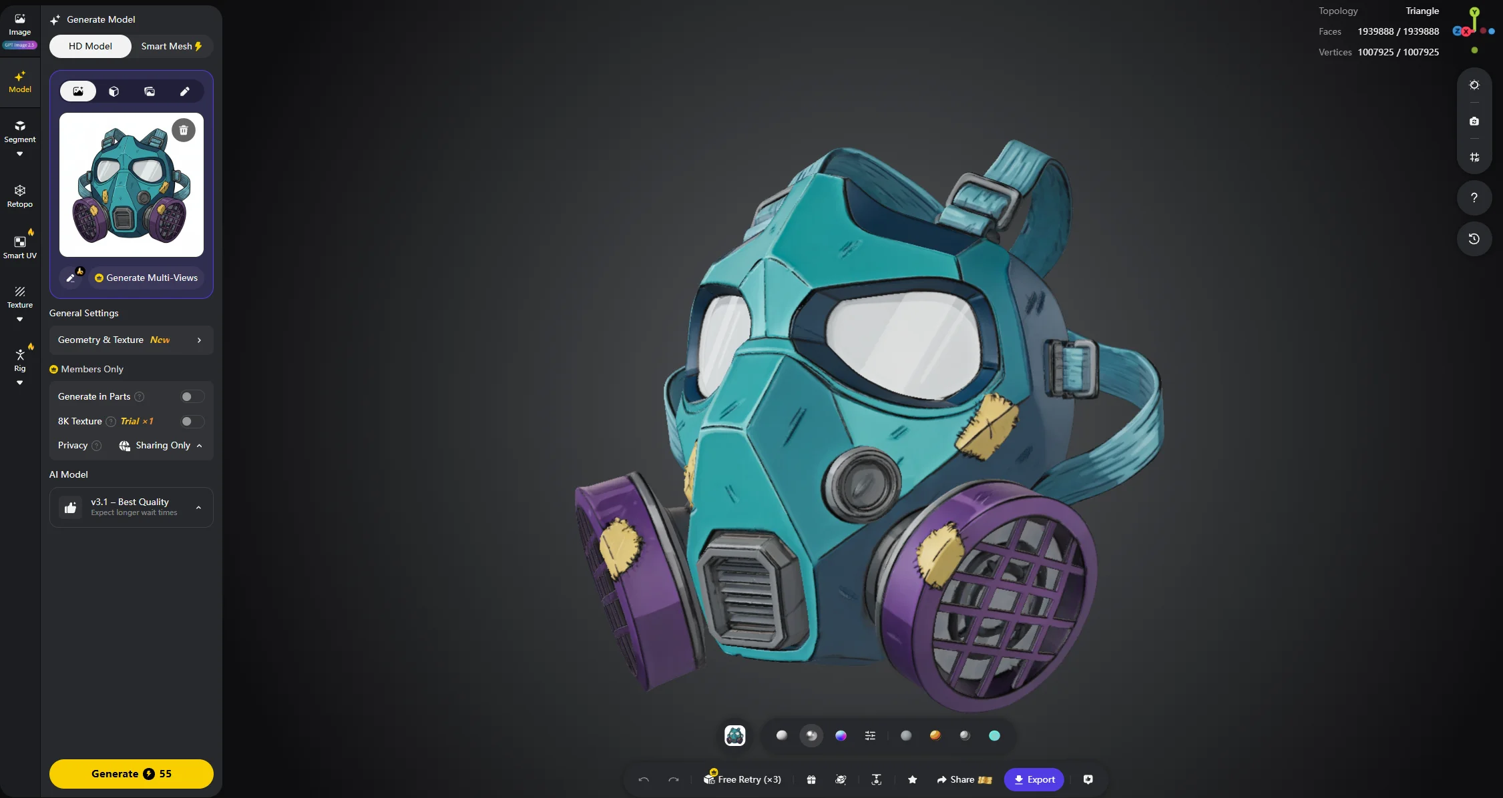Select the pencil text-prompt input mode
Viewport: 1503px width, 798px height.
coord(185,91)
